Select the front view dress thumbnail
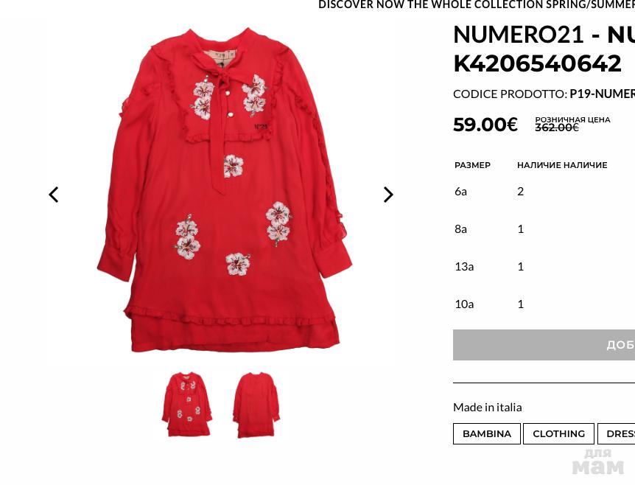 click(x=186, y=404)
